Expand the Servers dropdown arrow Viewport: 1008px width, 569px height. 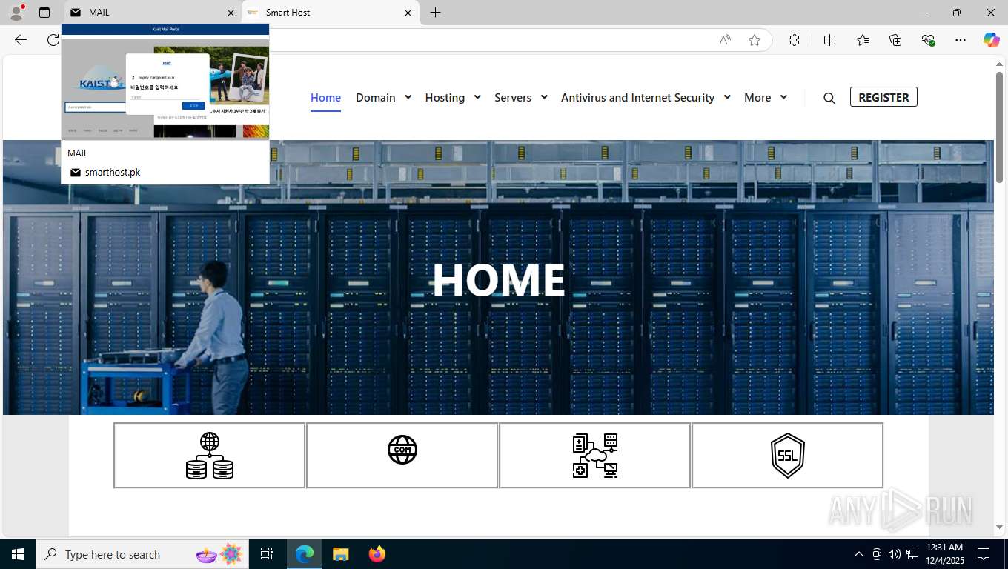[544, 97]
